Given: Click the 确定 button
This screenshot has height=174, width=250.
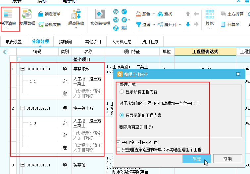Looking at the screenshot, I should [197, 159].
